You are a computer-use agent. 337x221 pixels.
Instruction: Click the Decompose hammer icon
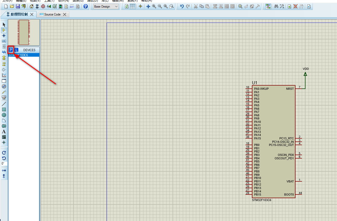258,6
